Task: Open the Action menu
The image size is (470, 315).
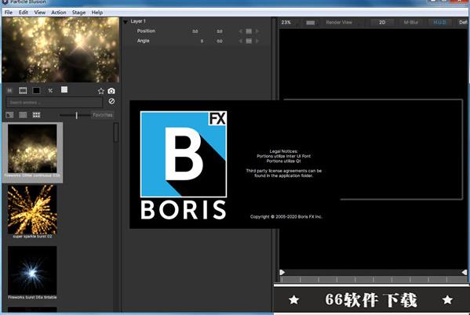Action: [58, 13]
